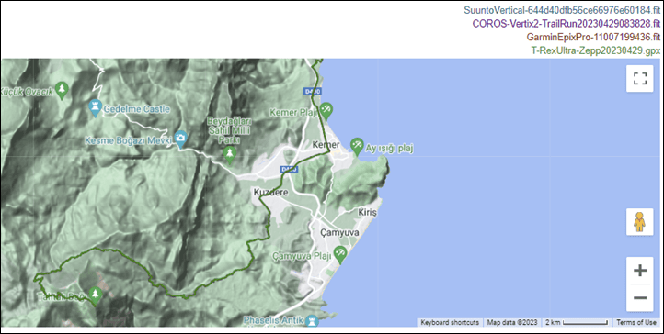Screen dimensions: 664x334
Task: Click the 2 km map scale control
Action: [577, 322]
